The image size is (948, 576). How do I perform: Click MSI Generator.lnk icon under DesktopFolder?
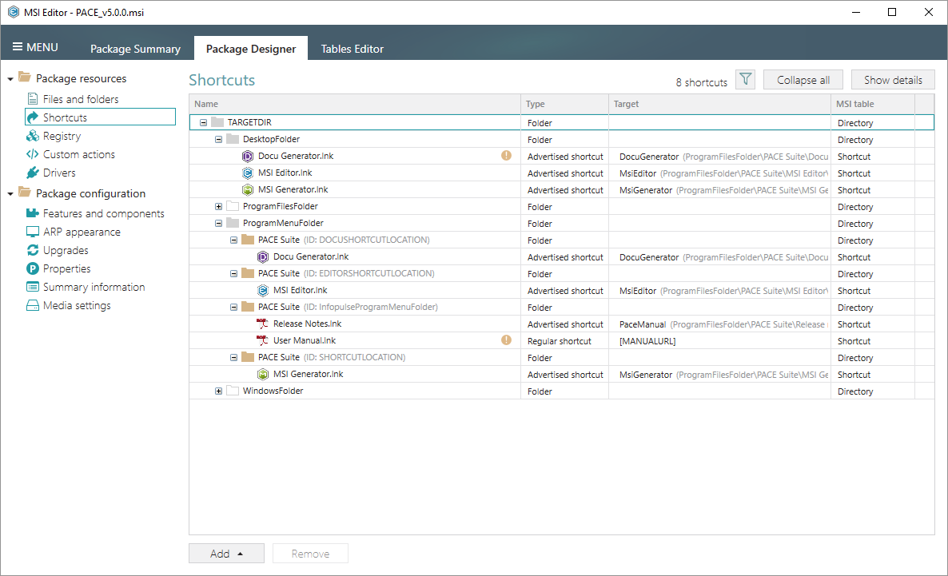click(247, 190)
